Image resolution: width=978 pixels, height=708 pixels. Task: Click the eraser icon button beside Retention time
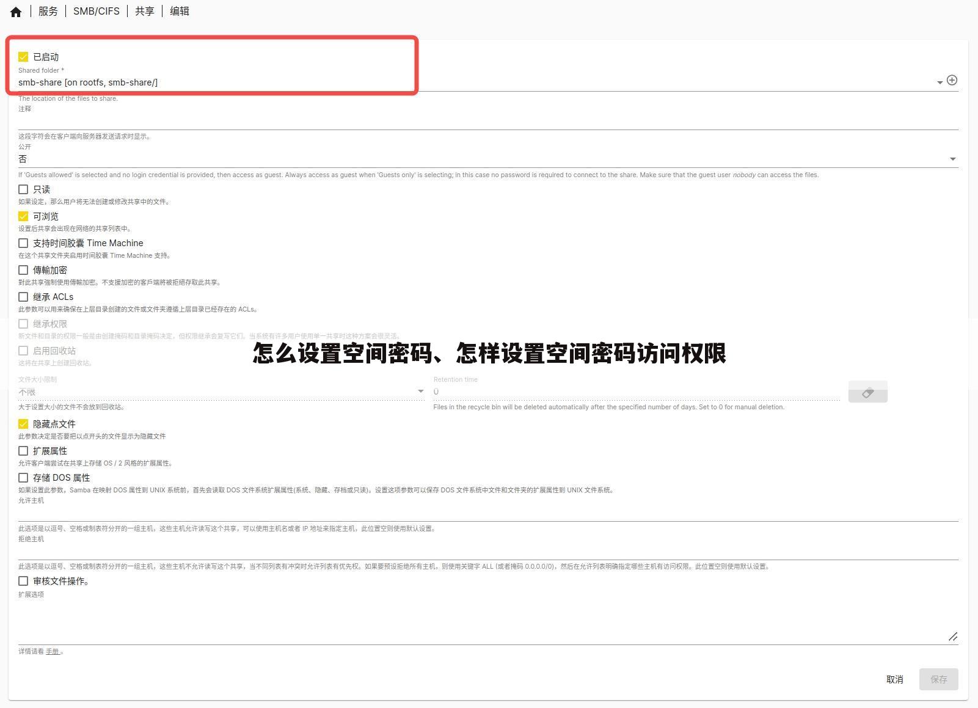pos(867,392)
